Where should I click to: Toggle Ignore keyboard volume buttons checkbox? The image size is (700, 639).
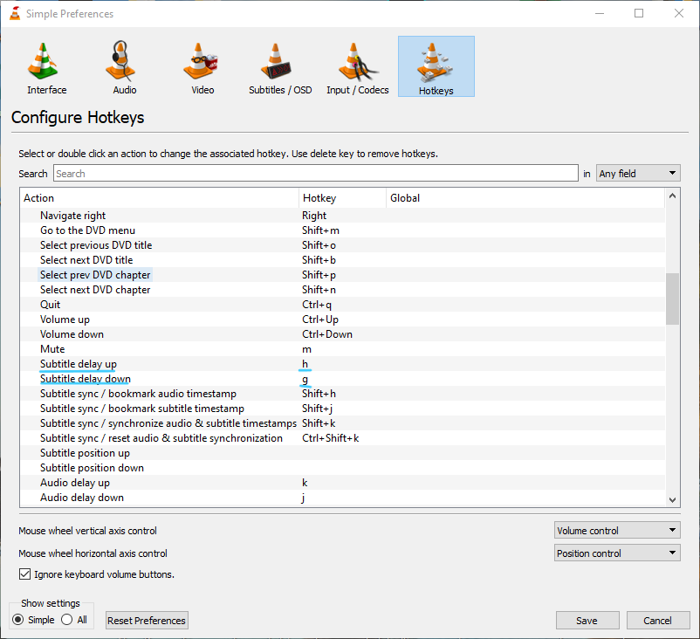coord(25,574)
